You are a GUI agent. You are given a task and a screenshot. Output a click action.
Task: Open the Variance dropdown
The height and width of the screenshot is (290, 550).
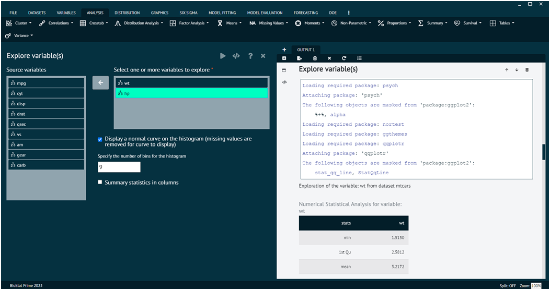[x=19, y=35]
